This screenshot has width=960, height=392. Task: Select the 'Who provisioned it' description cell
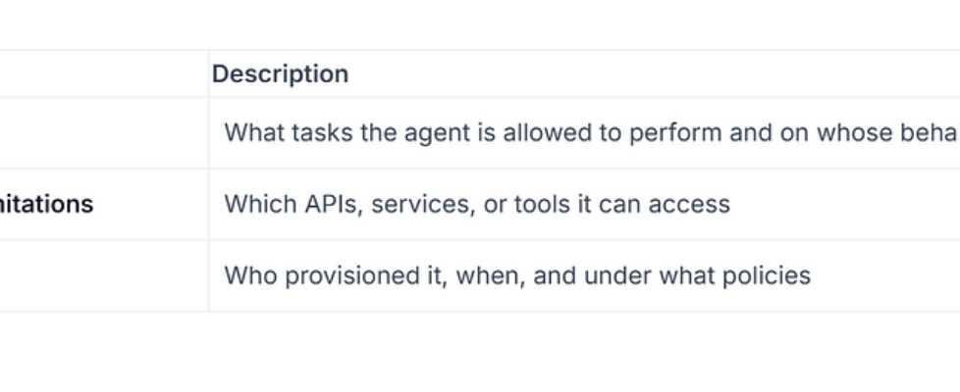[x=517, y=275]
